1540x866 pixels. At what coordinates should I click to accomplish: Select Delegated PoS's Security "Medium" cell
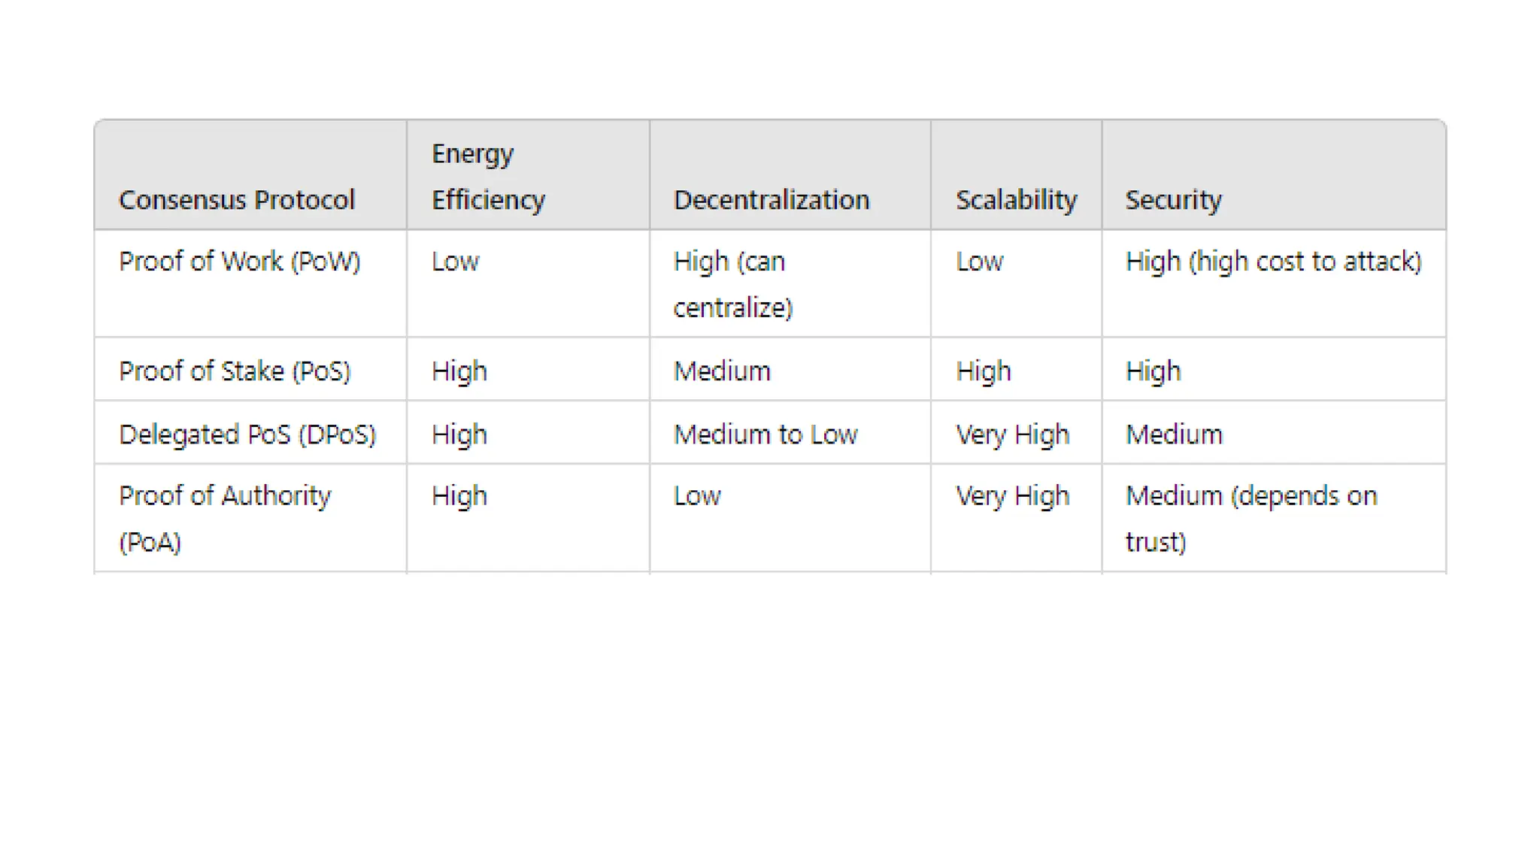pyautogui.click(x=1174, y=435)
